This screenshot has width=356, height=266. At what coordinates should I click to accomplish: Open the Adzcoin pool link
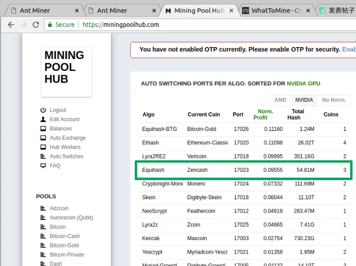coord(59,208)
